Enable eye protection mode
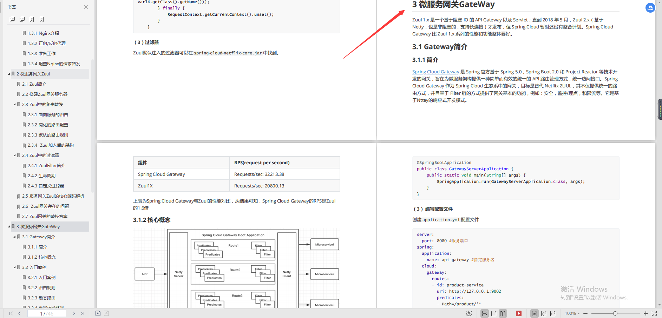 point(469,313)
